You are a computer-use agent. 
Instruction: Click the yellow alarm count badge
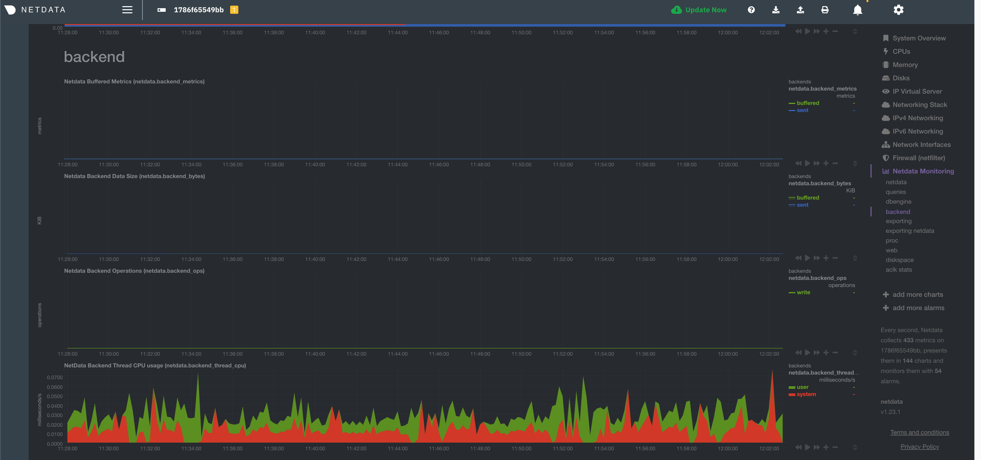click(x=234, y=10)
